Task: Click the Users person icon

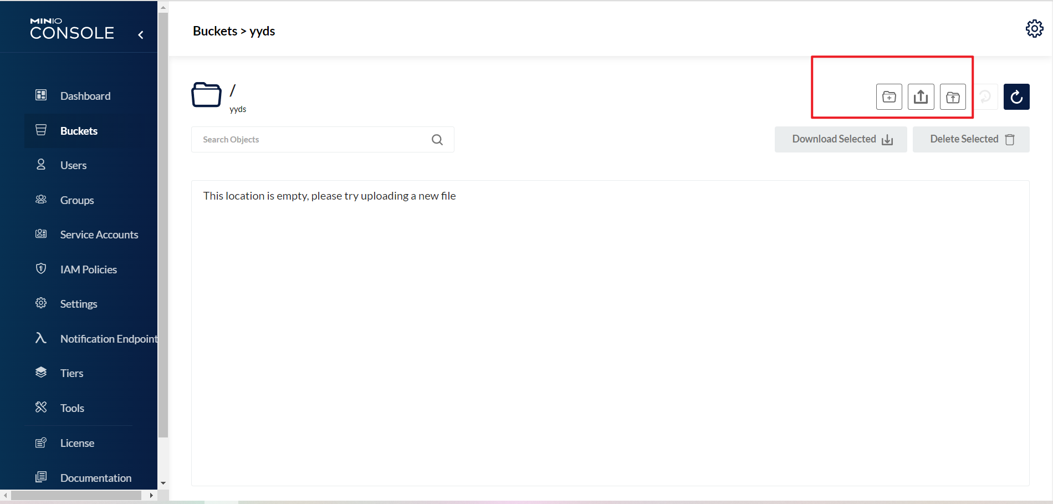Action: (41, 164)
